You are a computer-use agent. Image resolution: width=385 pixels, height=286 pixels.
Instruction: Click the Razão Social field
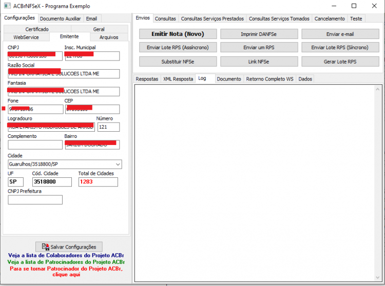[x=64, y=74]
